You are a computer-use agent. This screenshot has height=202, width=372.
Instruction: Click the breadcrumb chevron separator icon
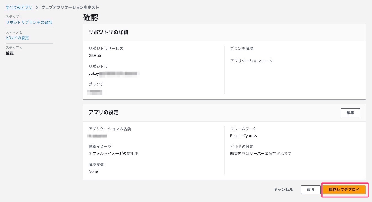coord(37,8)
